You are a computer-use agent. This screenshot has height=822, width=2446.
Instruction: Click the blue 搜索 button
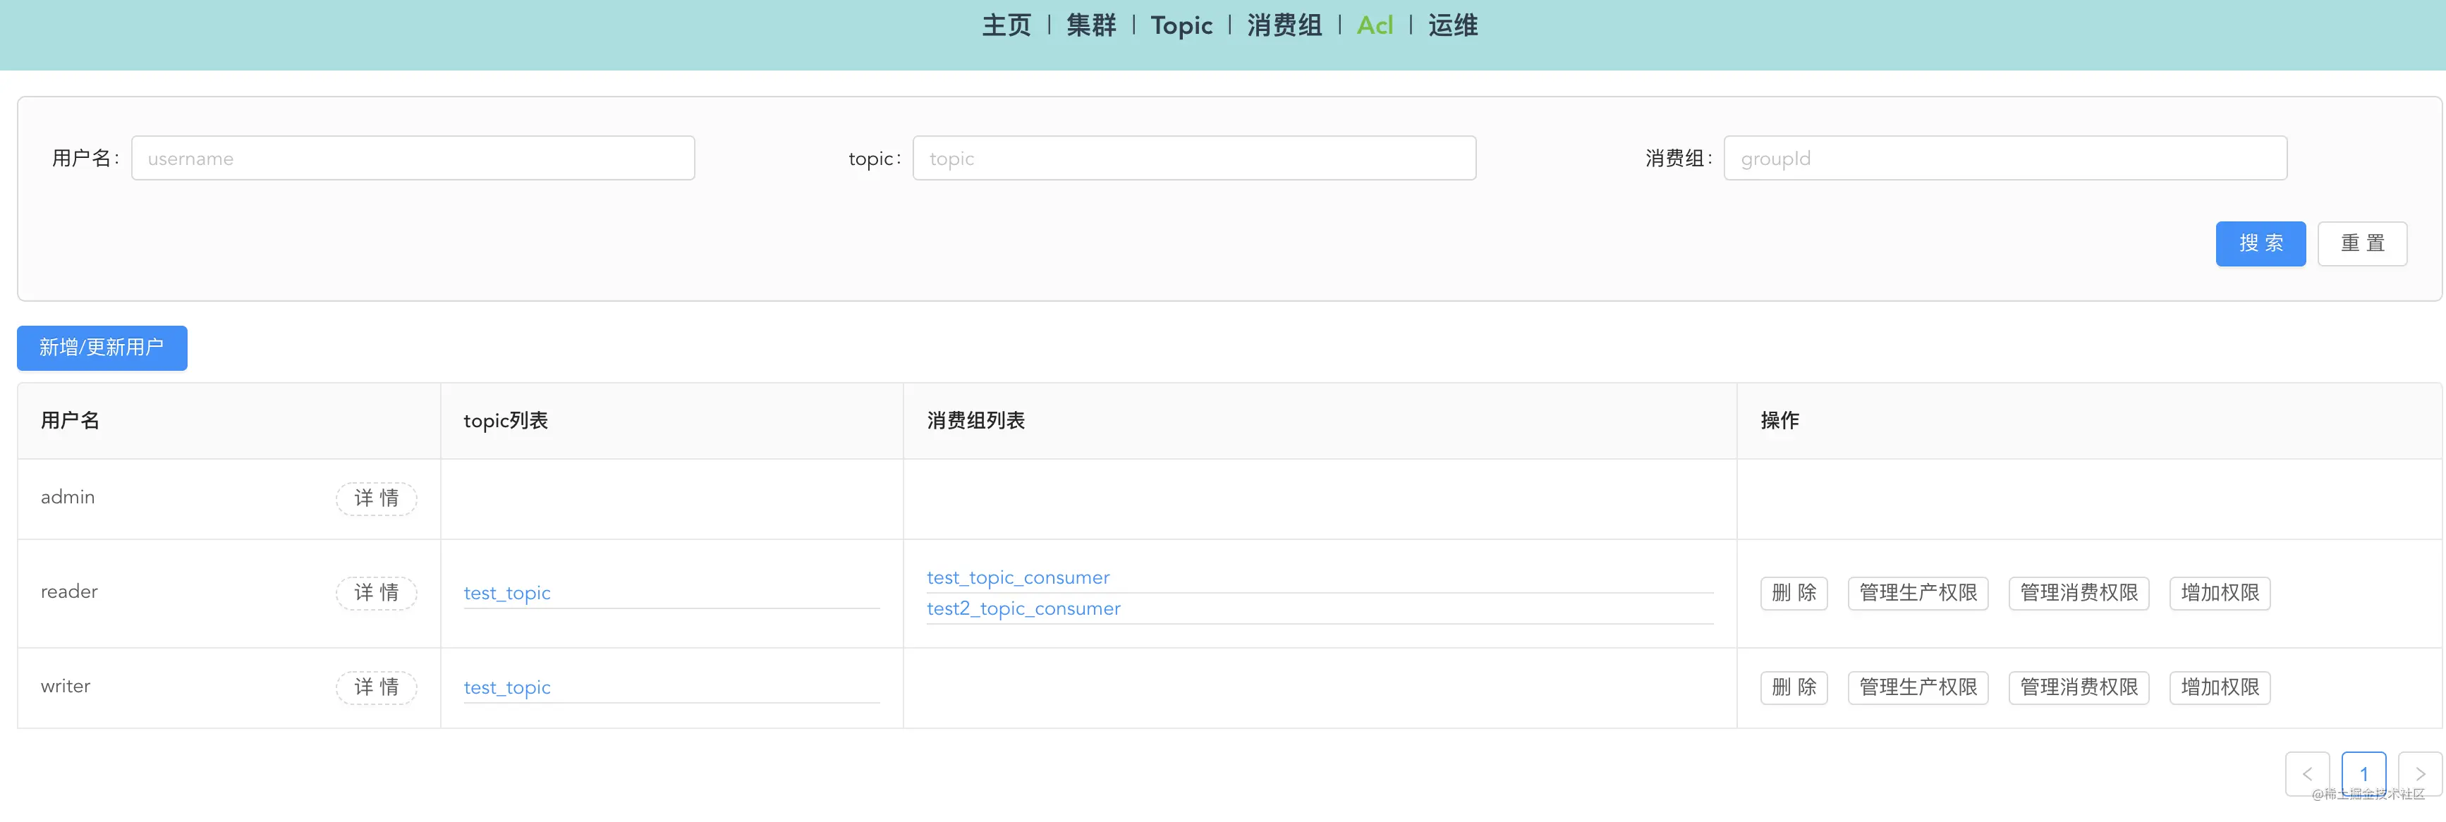coord(2261,244)
